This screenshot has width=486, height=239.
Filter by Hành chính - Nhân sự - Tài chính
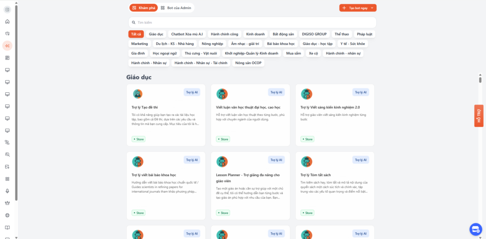(x=201, y=63)
